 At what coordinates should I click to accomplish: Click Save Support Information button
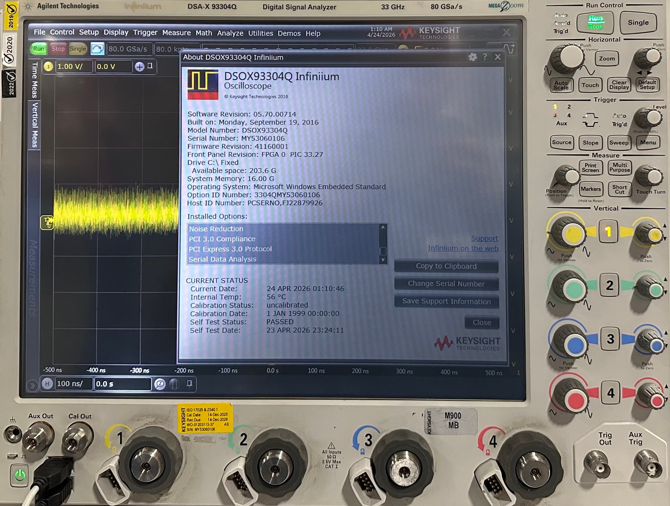446,301
